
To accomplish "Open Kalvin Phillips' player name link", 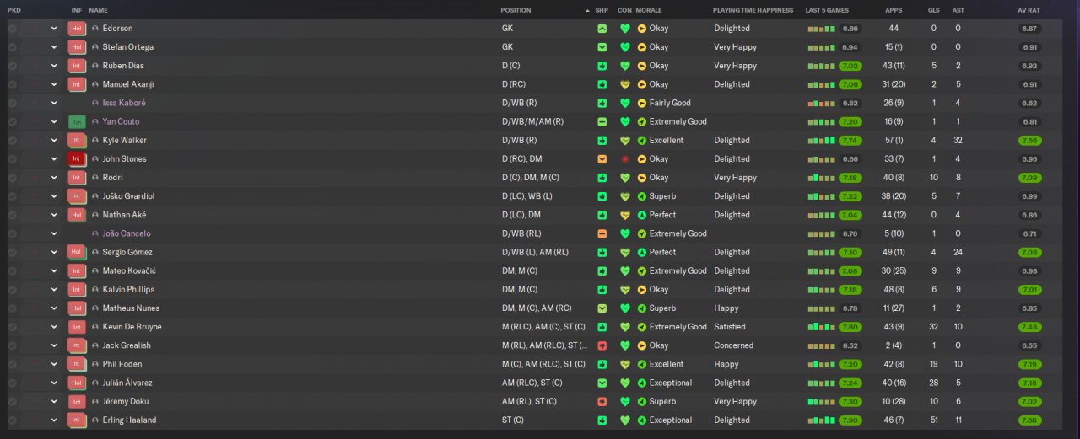I will click(129, 289).
